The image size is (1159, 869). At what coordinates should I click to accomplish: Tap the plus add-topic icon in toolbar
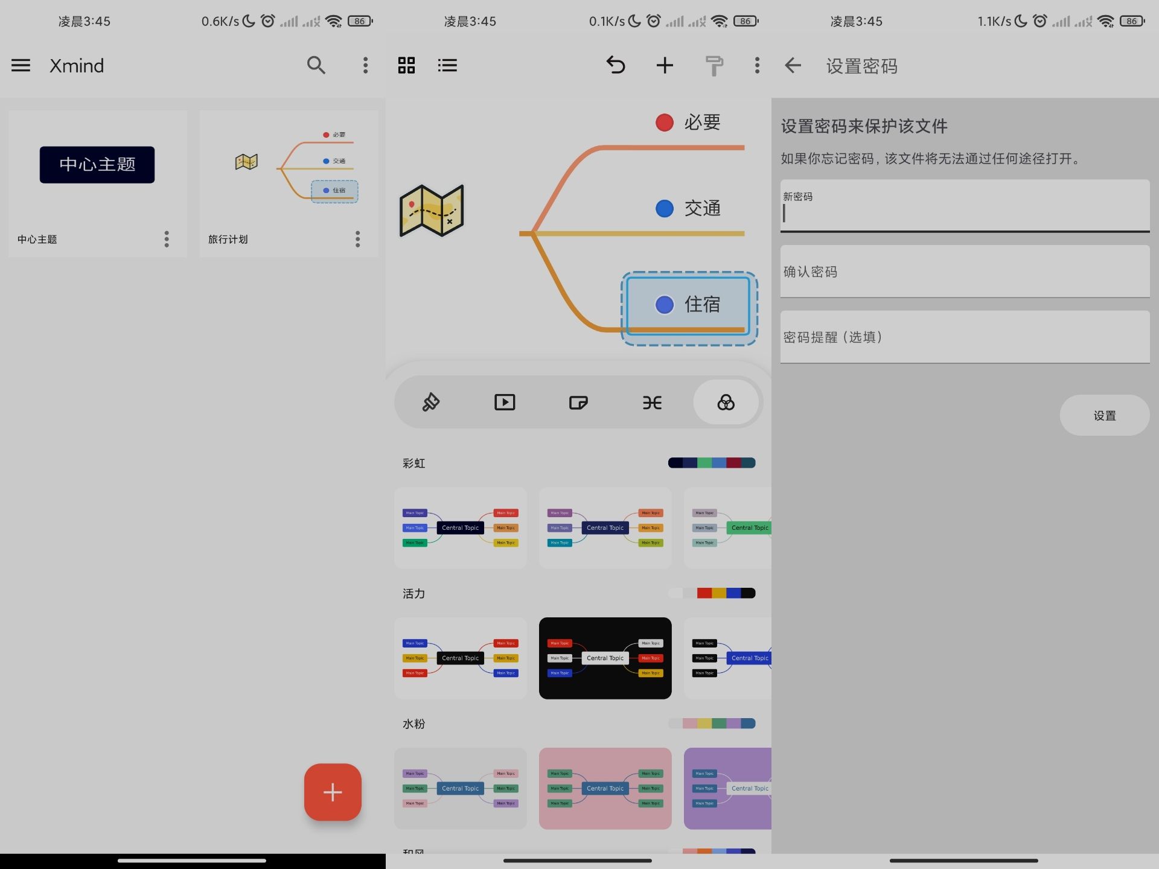(664, 65)
